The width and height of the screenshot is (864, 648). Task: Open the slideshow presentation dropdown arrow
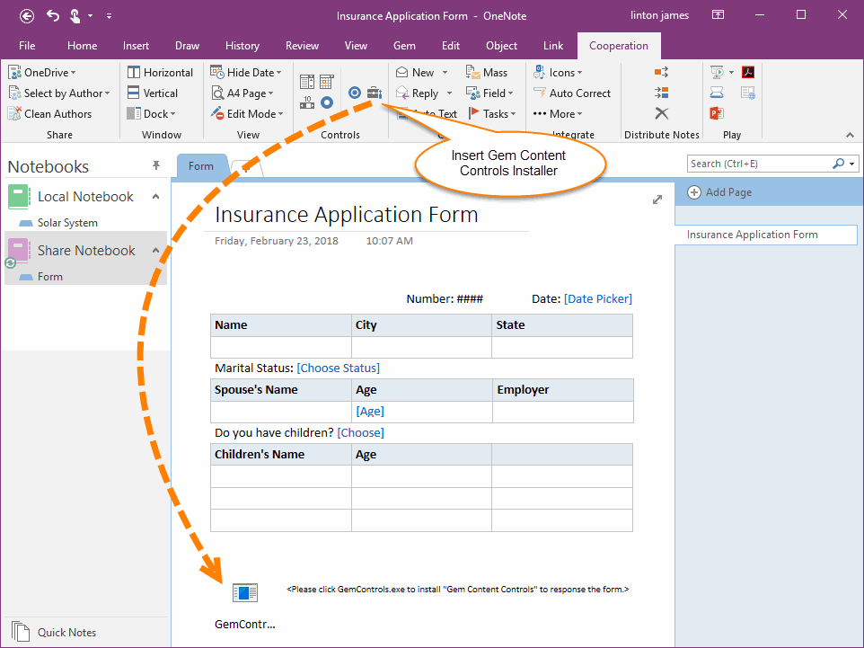pyautogui.click(x=731, y=72)
